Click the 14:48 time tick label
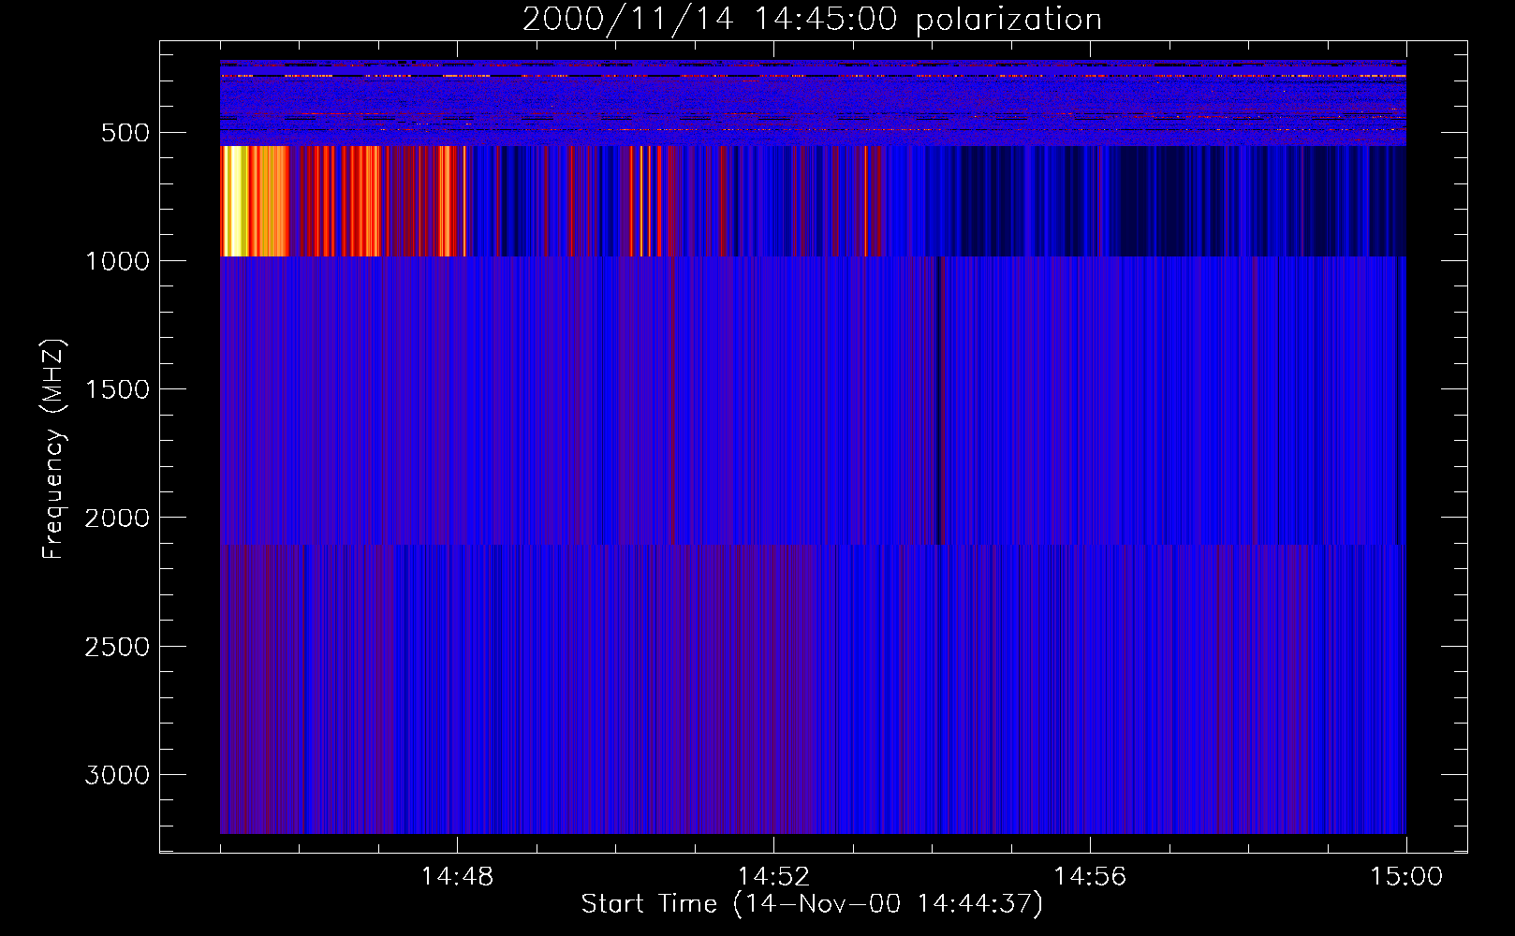The height and width of the screenshot is (936, 1515). [457, 877]
